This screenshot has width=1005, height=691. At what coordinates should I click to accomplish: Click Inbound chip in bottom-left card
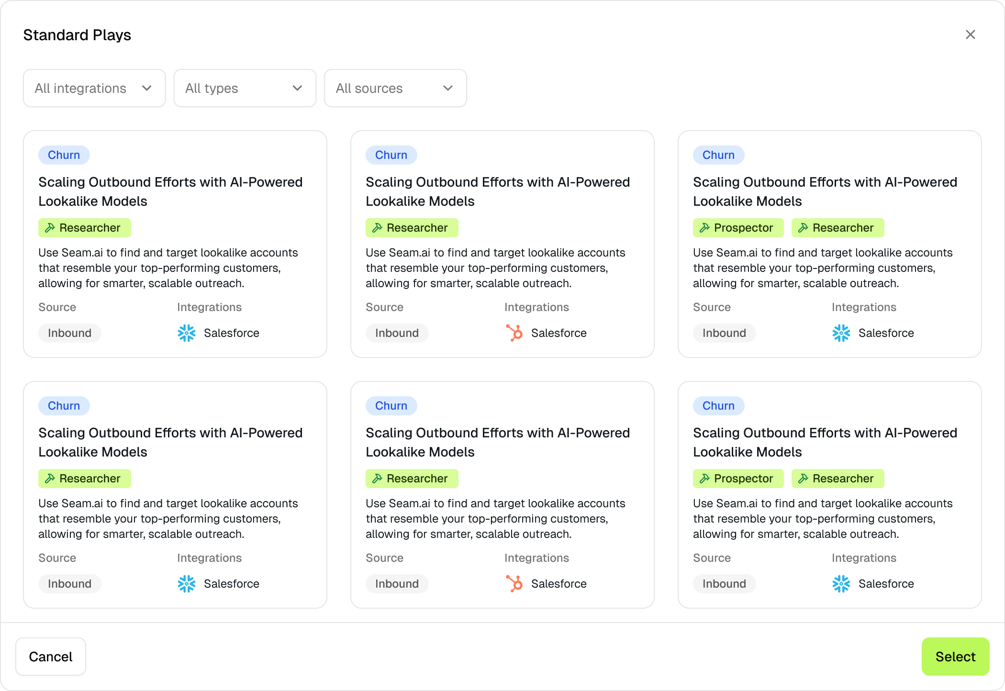[x=69, y=584]
